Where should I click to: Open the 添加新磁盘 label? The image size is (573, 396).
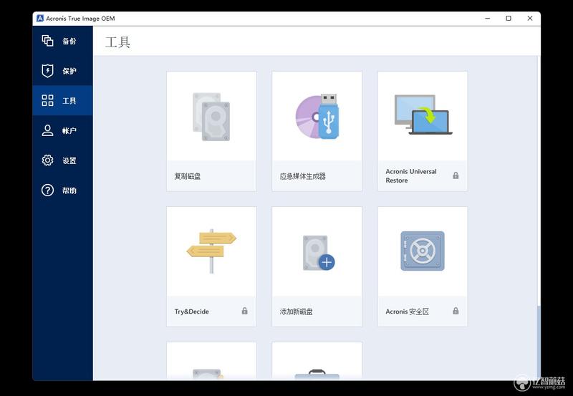[296, 312]
